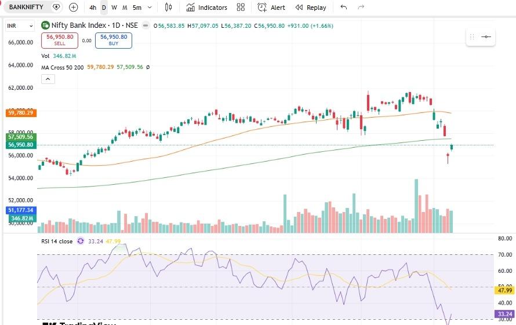
Task: Click the green 57,509.56 price label
Action: (21, 137)
